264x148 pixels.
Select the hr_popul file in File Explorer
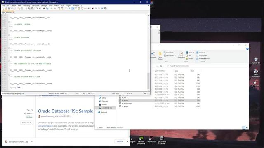[160, 106]
